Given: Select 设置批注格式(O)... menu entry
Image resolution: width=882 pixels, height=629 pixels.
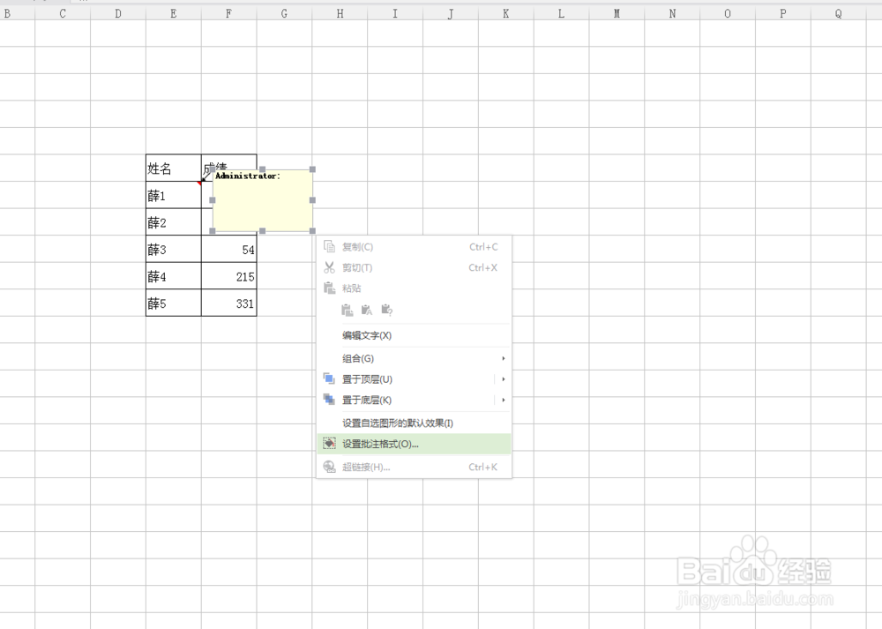Looking at the screenshot, I should 414,444.
